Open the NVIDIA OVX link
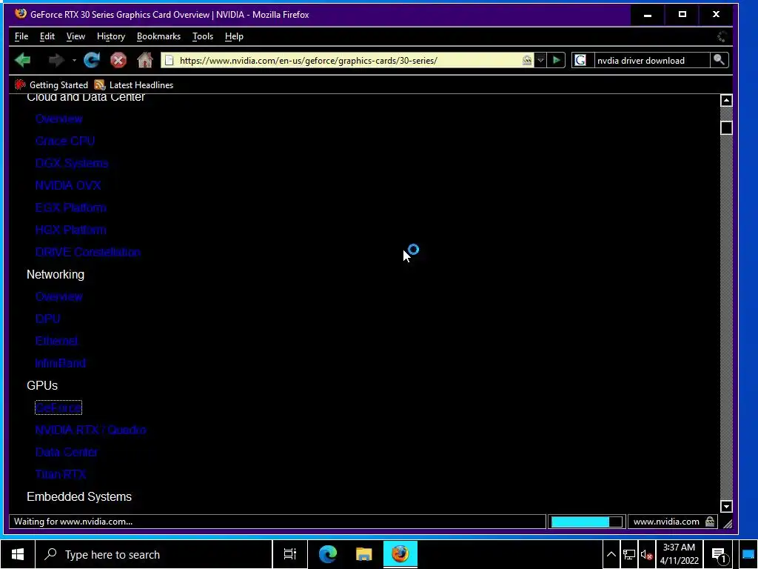758x569 pixels. point(67,185)
